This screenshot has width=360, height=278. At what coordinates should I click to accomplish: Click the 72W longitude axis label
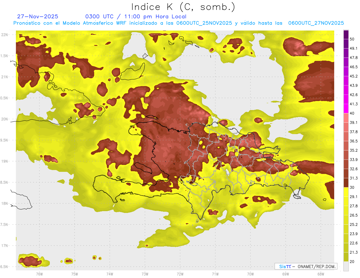(180, 274)
